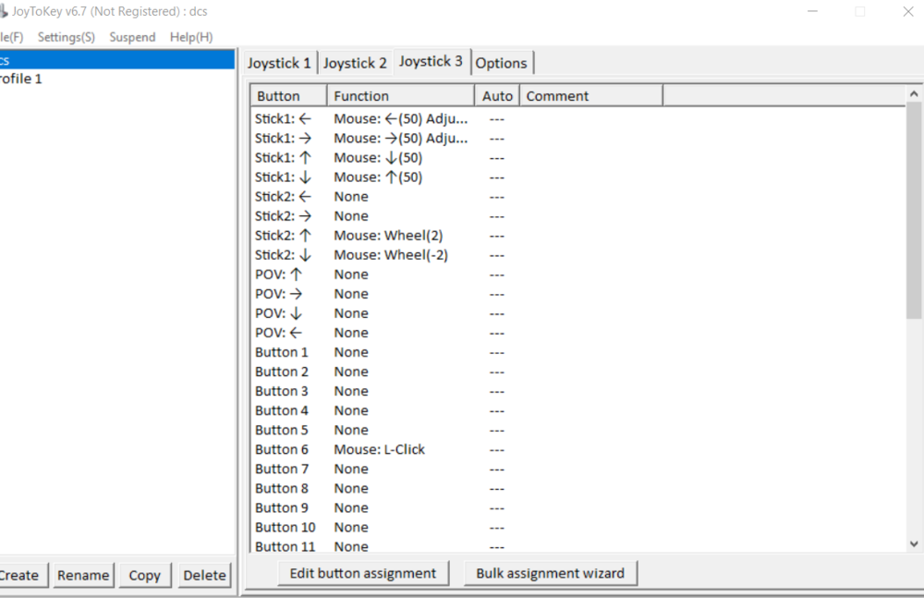
Task: Click the scrollbar up arrow in button list
Action: (x=914, y=94)
